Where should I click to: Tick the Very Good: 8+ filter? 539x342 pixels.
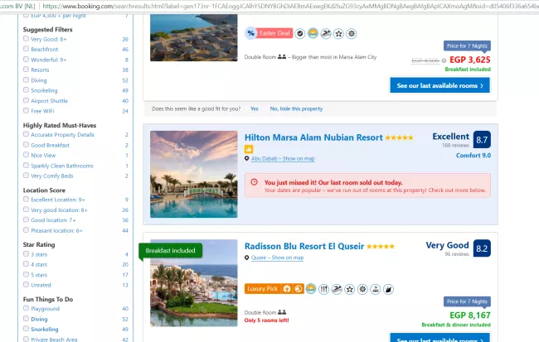coord(27,39)
